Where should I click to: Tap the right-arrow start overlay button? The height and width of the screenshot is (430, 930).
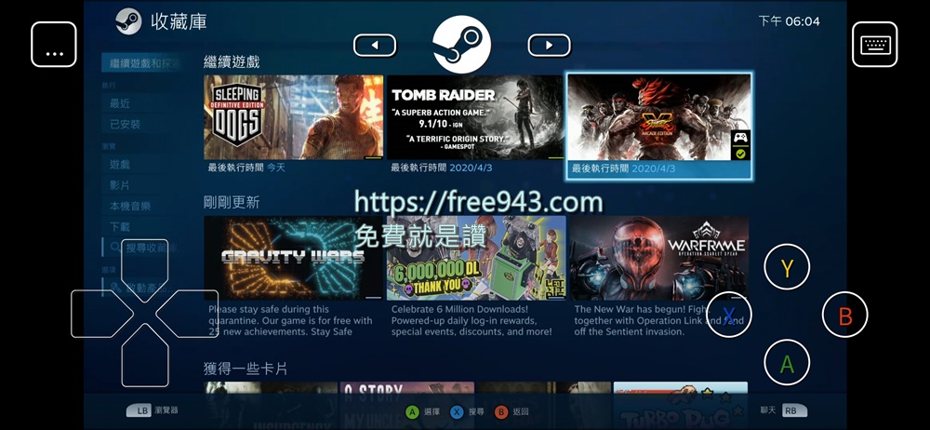click(550, 45)
